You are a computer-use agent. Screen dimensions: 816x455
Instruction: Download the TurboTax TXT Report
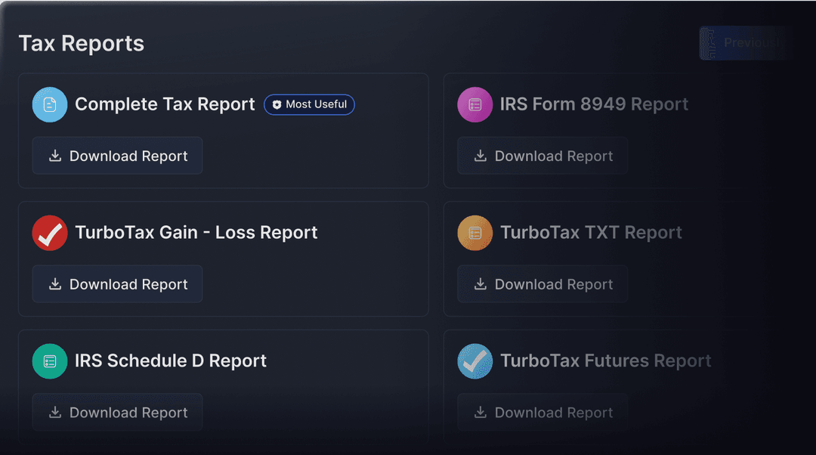[542, 283]
